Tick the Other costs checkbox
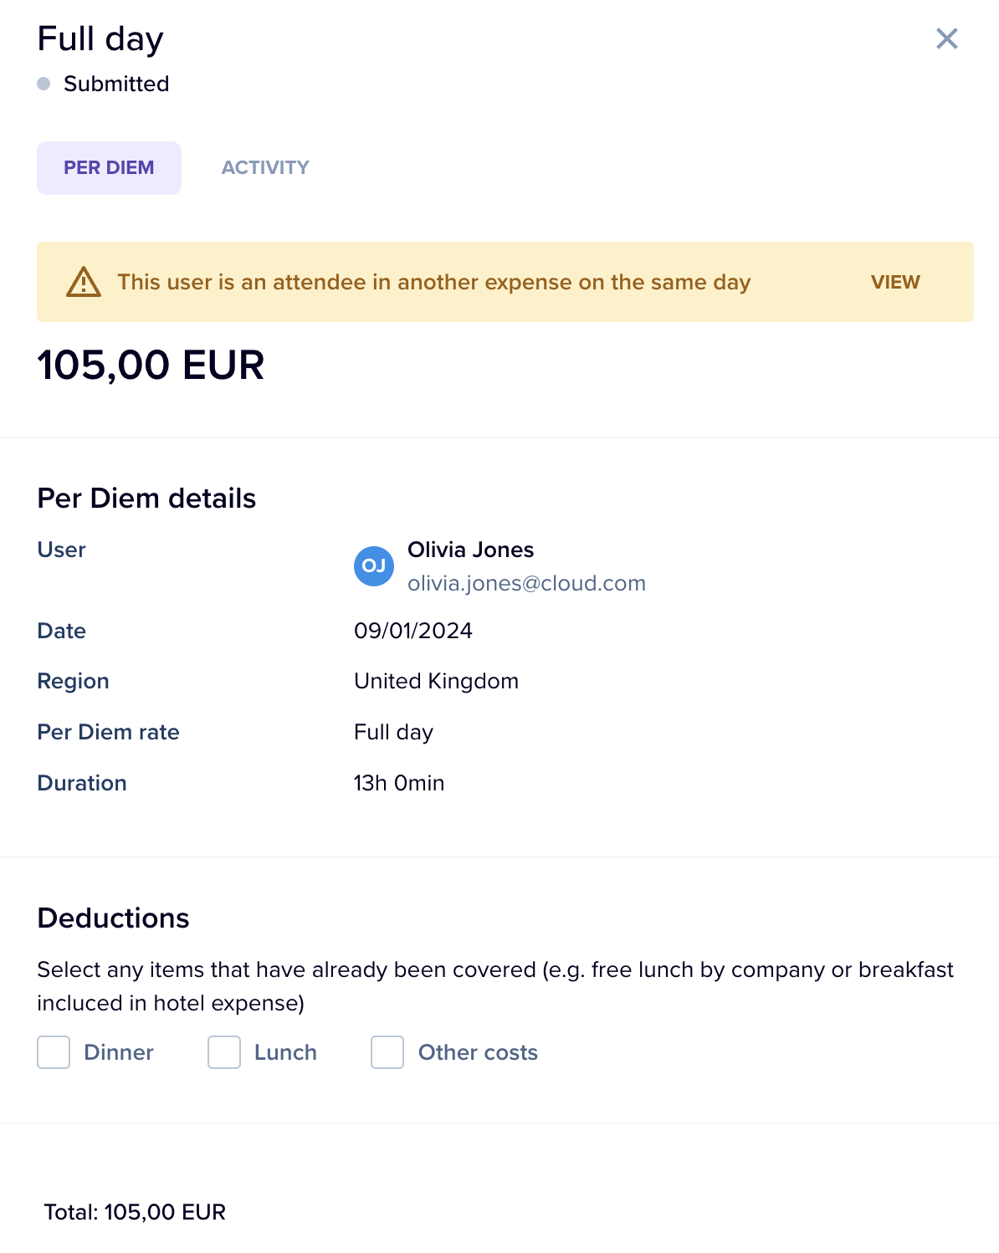Image resolution: width=999 pixels, height=1253 pixels. tap(387, 1052)
